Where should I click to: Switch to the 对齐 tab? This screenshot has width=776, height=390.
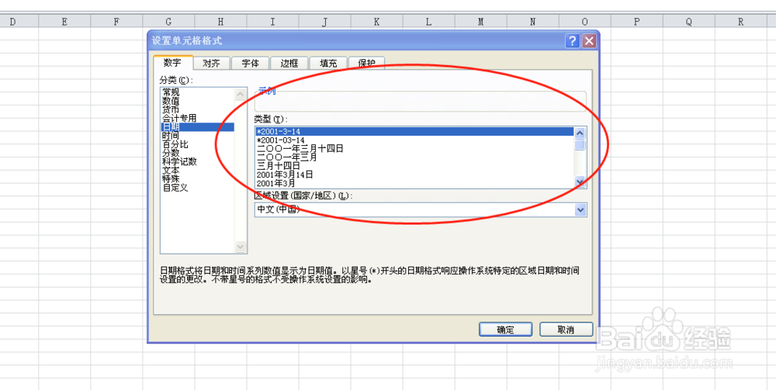coord(211,64)
